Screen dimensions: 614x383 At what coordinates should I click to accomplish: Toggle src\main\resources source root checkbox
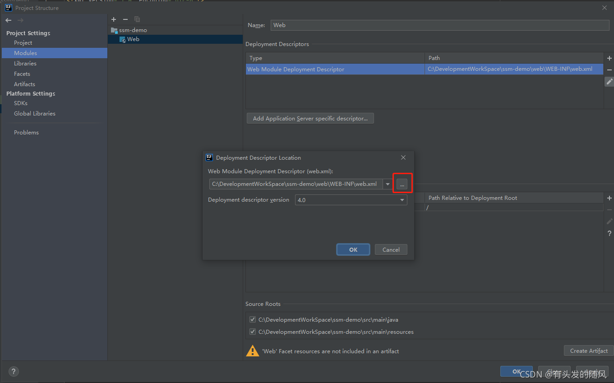(x=253, y=332)
